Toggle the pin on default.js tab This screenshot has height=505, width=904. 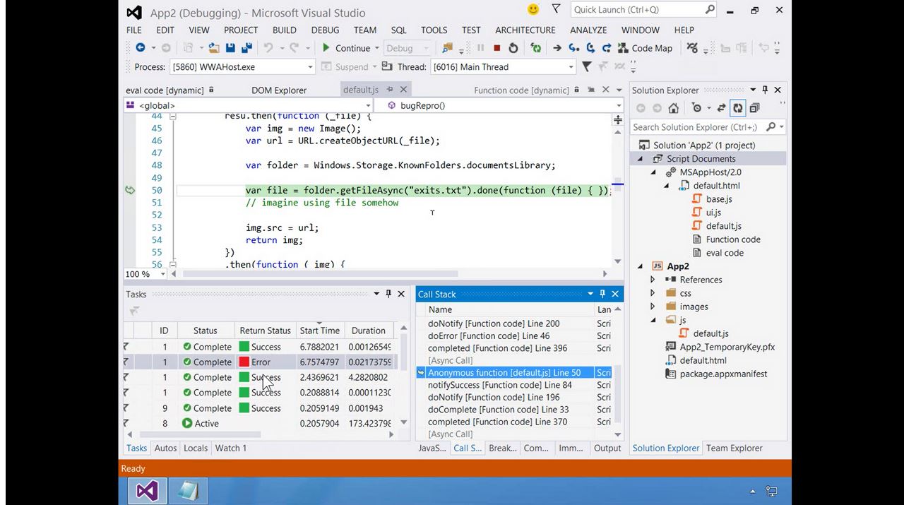(x=390, y=90)
